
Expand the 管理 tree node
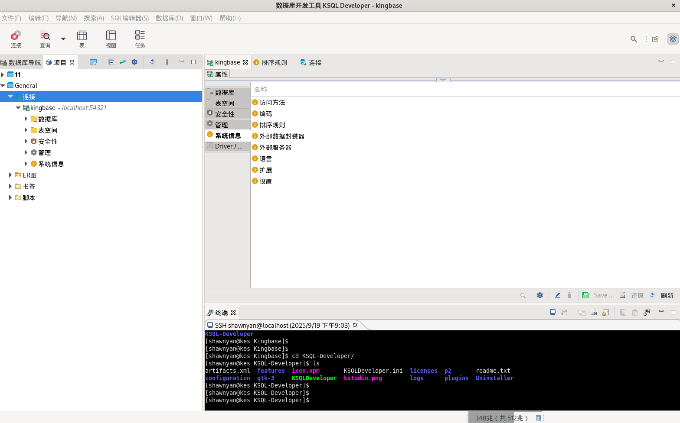26,152
